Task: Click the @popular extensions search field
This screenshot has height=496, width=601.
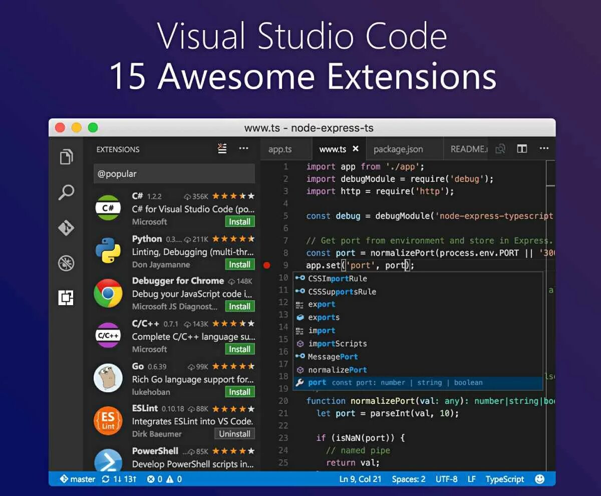Action: click(174, 174)
